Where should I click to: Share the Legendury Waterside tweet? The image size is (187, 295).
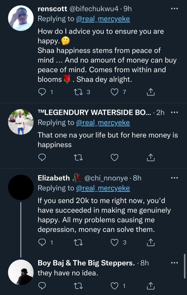(151, 157)
